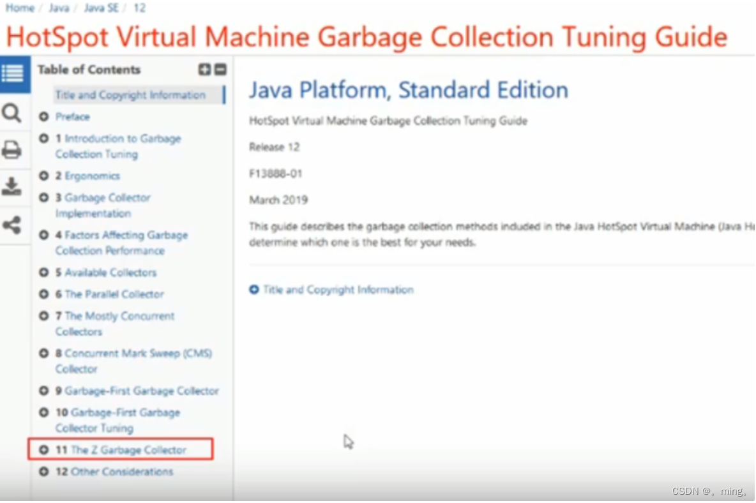This screenshot has height=503, width=756.
Task: Click the download icon in sidebar
Action: [11, 186]
